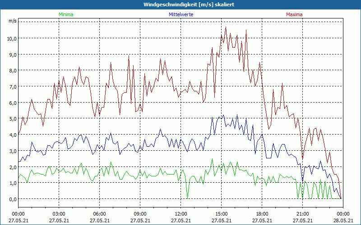Select the green 'Minima' legend label

(66, 14)
